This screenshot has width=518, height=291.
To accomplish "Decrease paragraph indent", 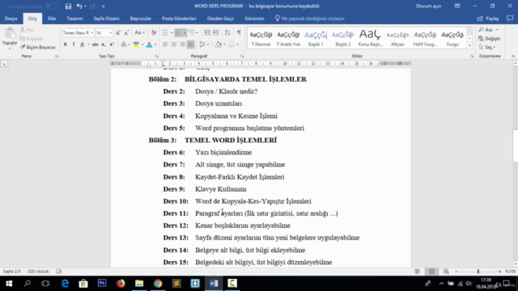I will 207,32.
